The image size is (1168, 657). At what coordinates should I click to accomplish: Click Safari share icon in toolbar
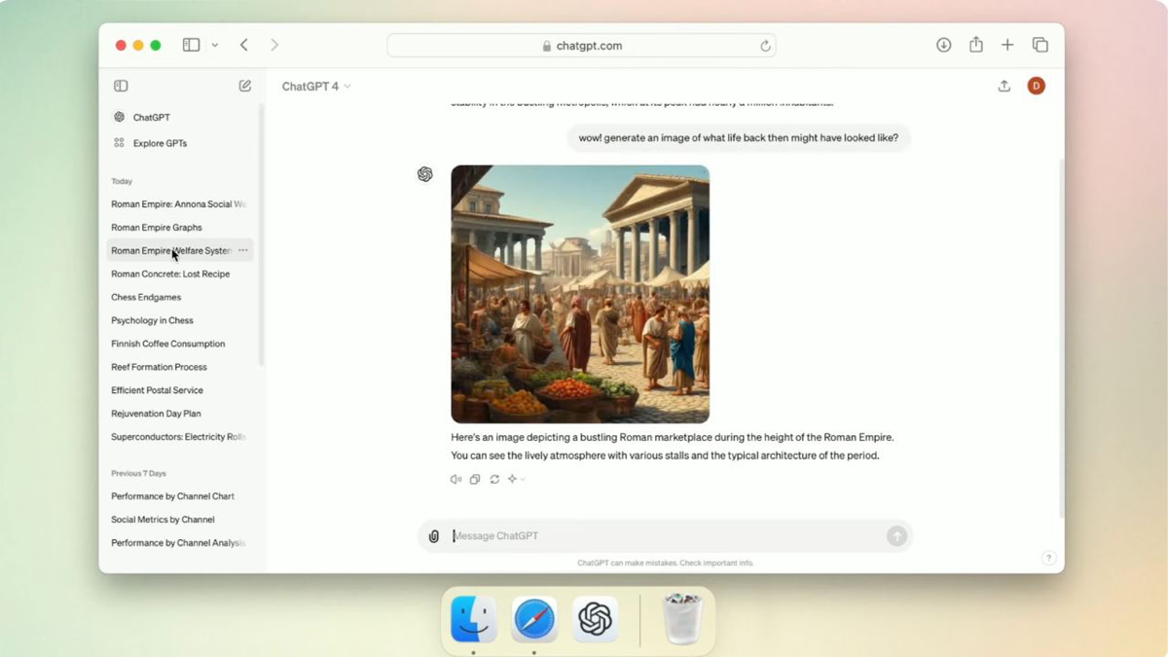click(x=975, y=45)
